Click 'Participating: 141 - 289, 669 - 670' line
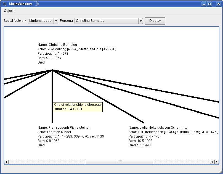Viewport: 223px width, 174px height. tap(71, 136)
